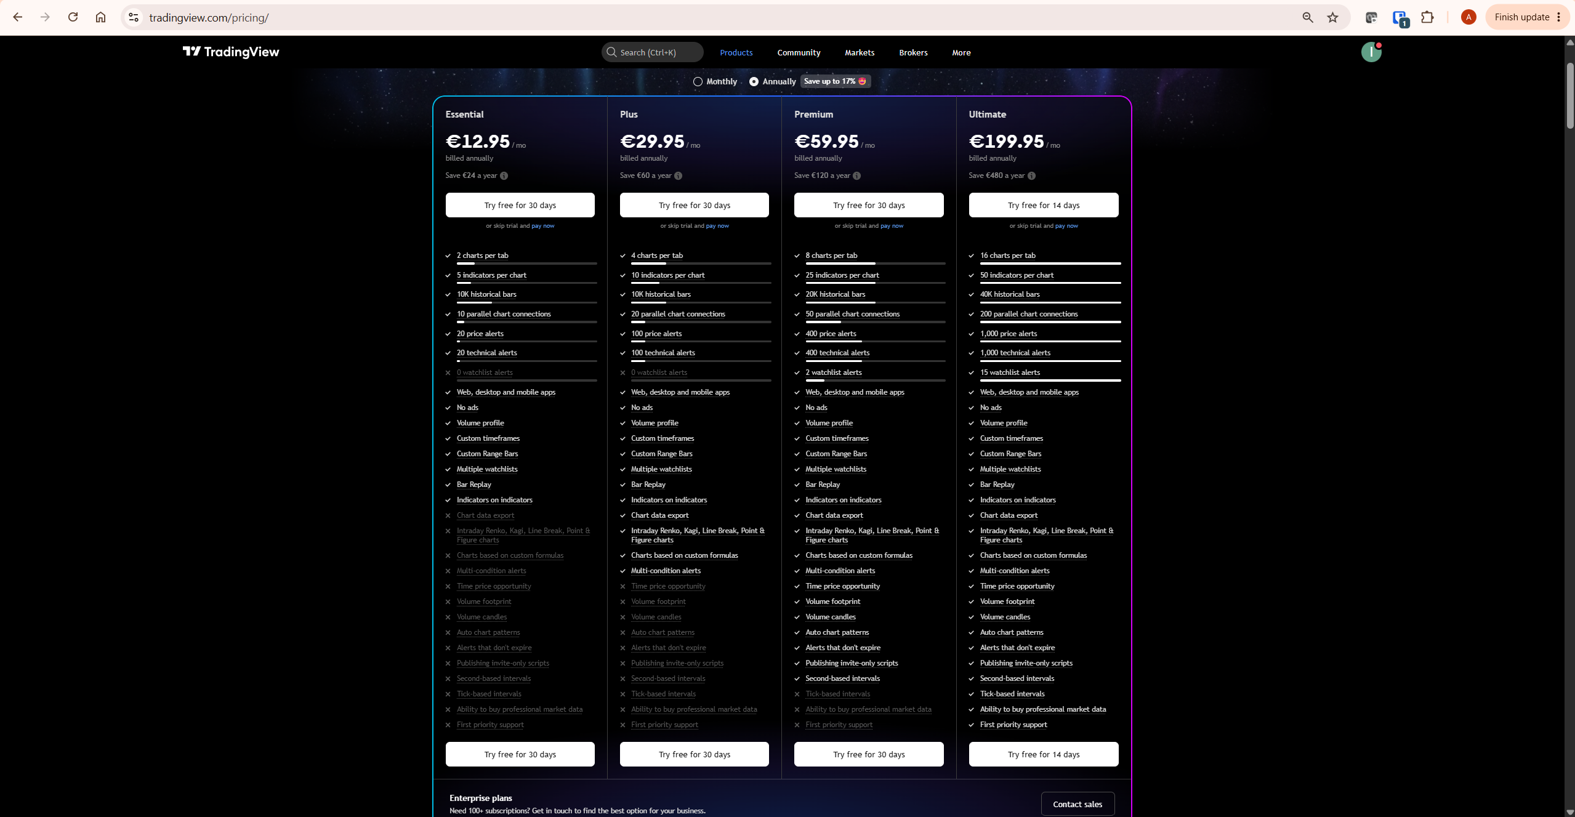Click the TradingView logo
Viewport: 1575px width, 817px height.
(x=231, y=52)
